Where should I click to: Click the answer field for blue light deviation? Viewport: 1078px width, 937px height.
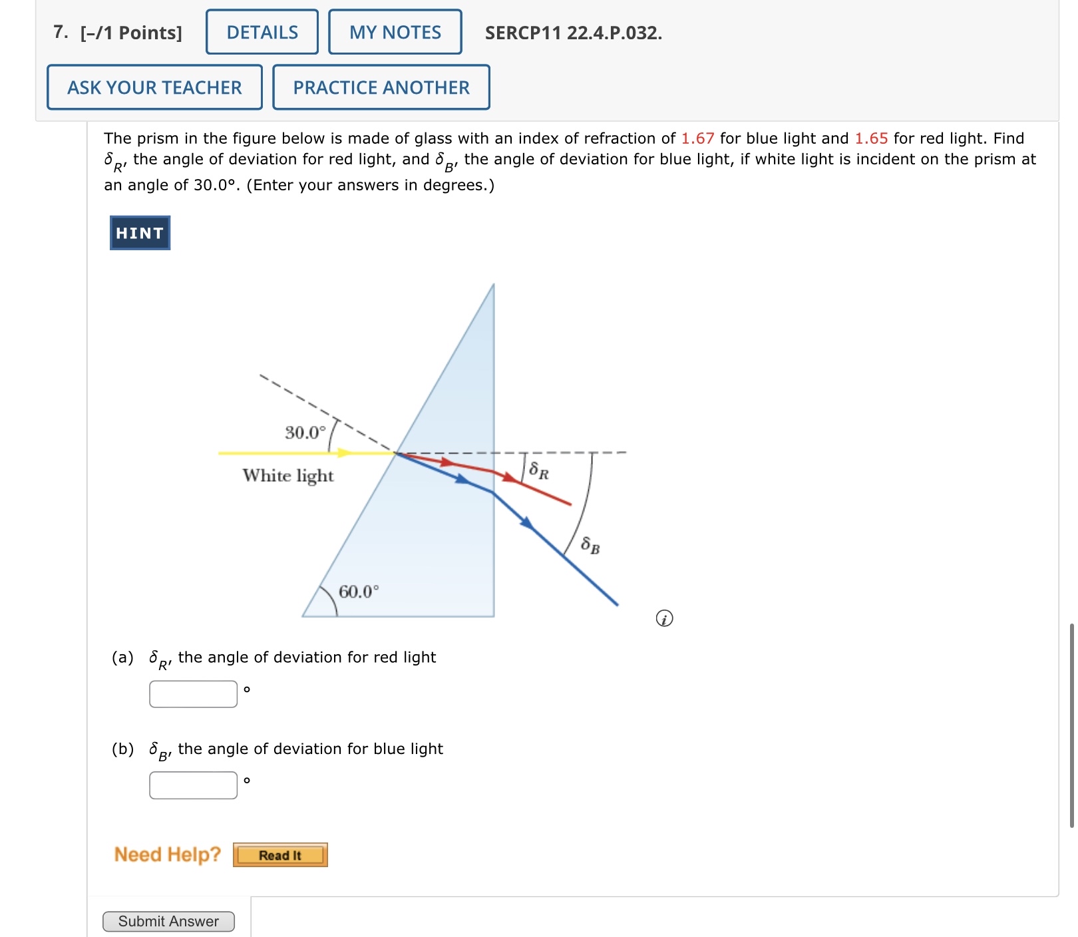[x=192, y=785]
